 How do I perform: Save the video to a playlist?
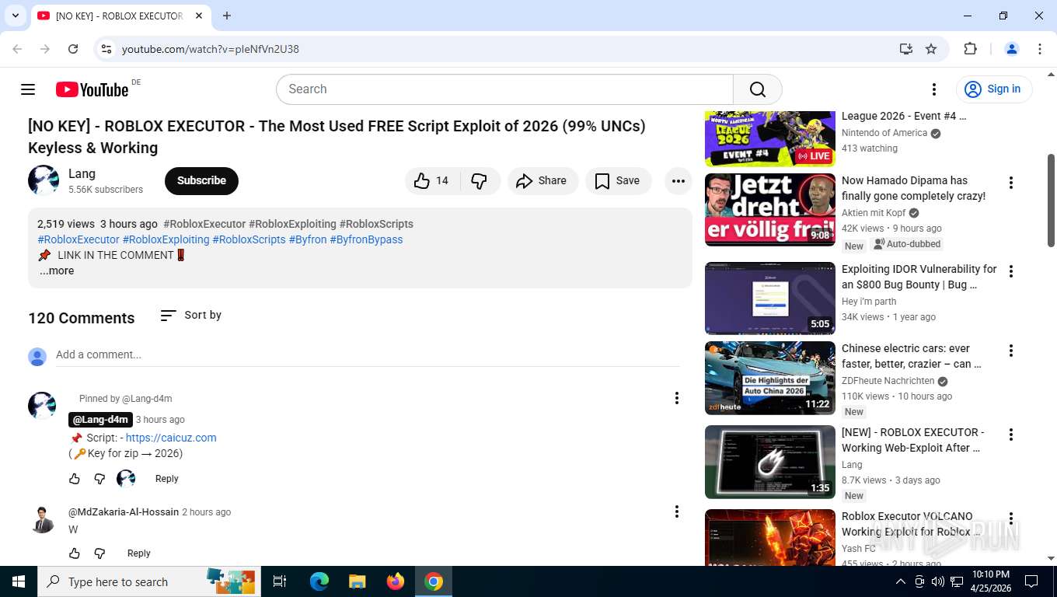618,180
